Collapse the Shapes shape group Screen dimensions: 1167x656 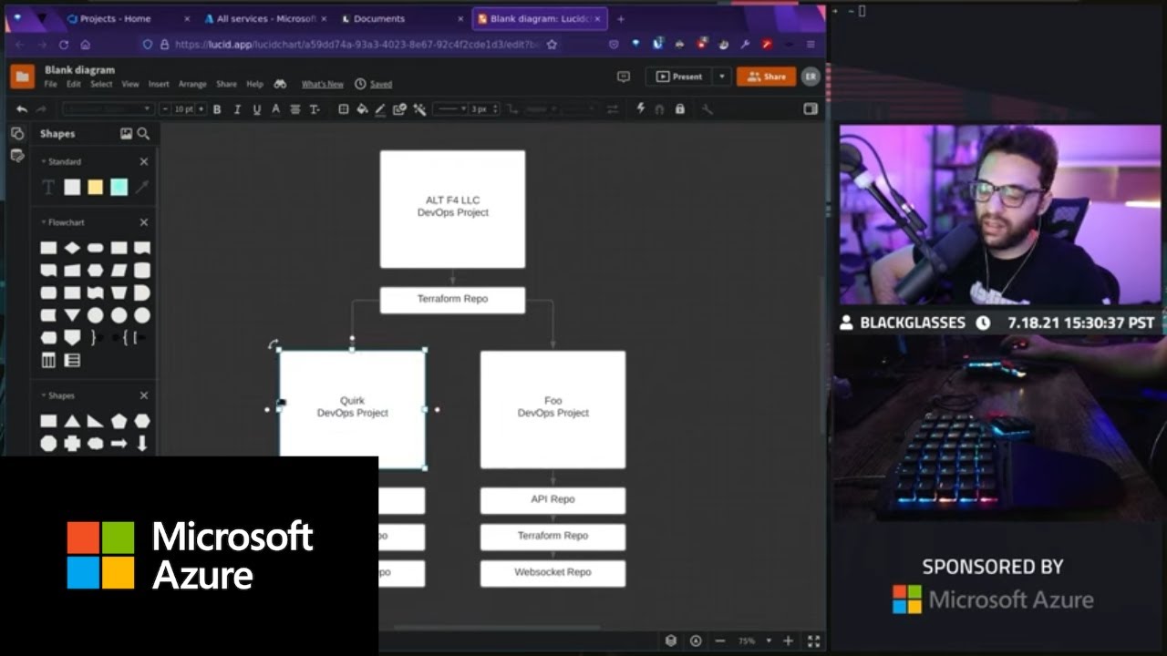tap(44, 395)
